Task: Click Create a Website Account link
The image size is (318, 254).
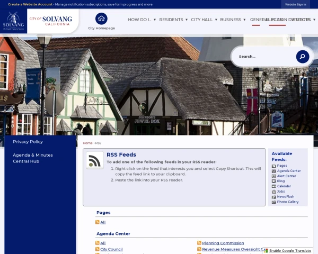Action: [30, 4]
